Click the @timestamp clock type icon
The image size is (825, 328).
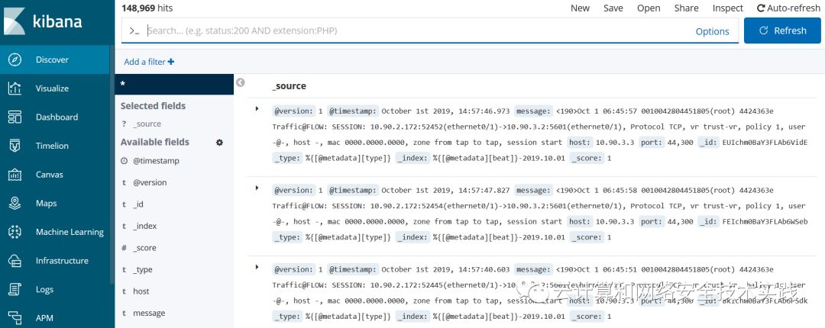tap(125, 161)
